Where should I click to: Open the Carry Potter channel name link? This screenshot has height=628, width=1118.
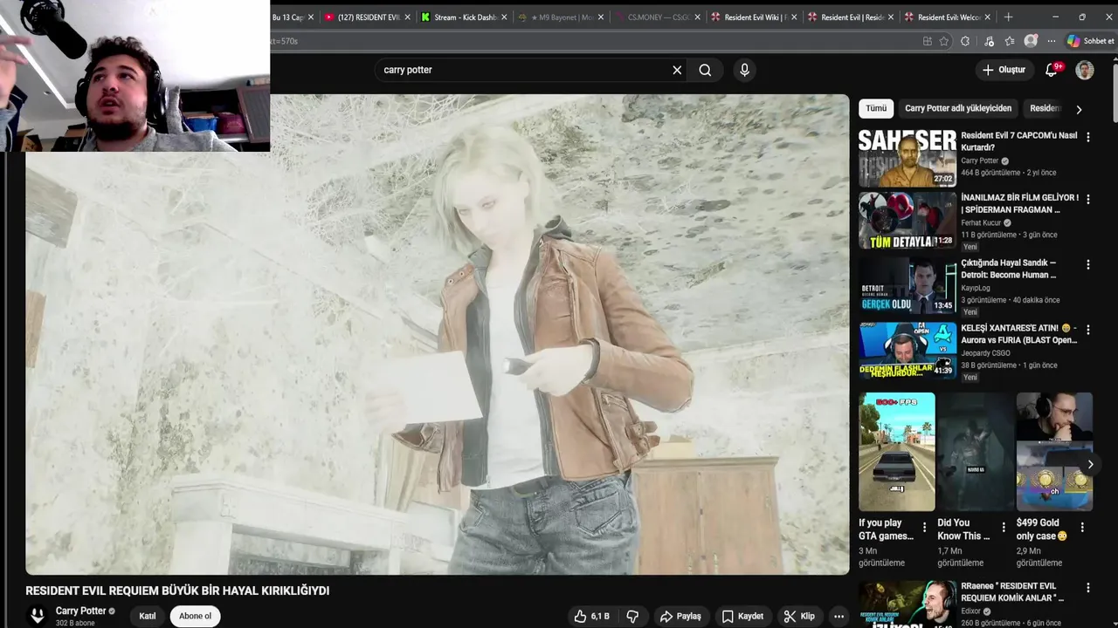click(80, 611)
